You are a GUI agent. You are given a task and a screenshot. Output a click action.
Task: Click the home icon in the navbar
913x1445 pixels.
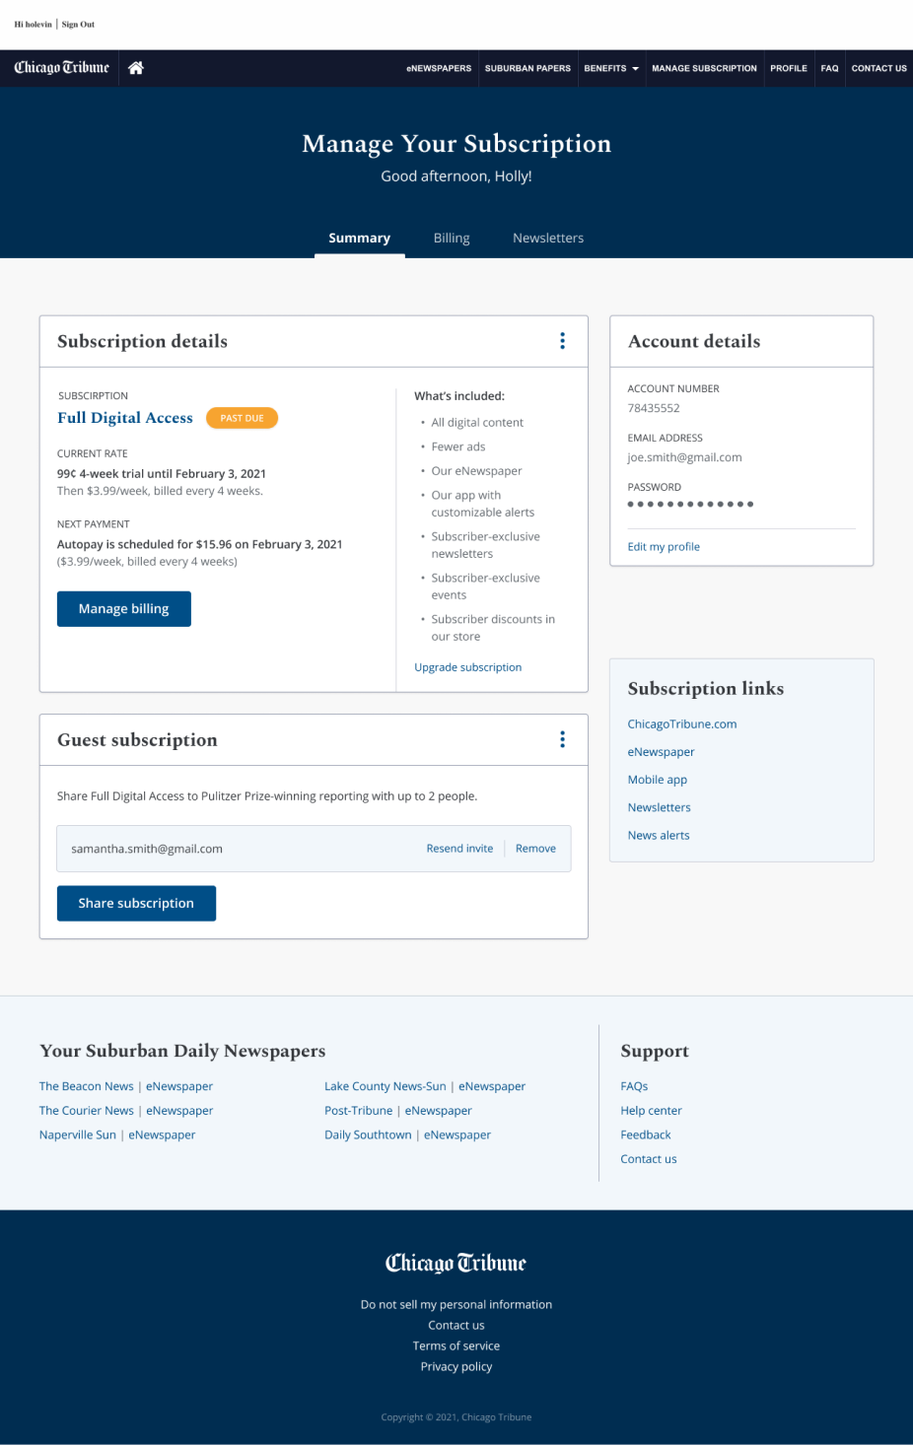136,68
